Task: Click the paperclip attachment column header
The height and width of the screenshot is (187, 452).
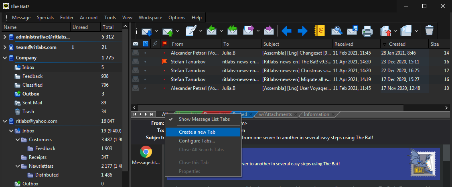Action: [x=155, y=44]
